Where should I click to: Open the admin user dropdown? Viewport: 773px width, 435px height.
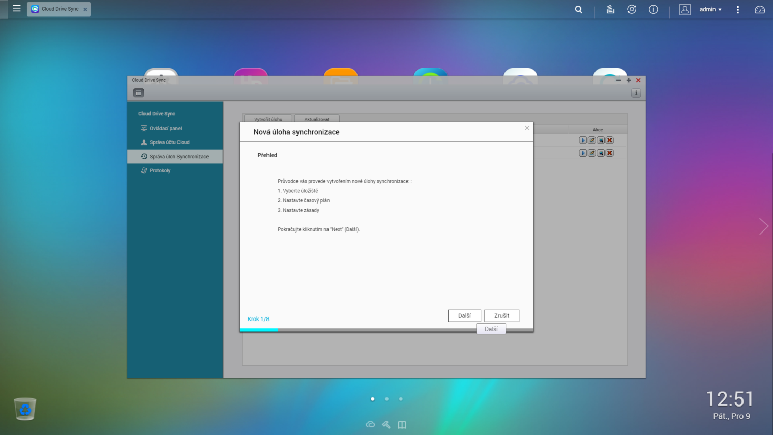(x=710, y=9)
